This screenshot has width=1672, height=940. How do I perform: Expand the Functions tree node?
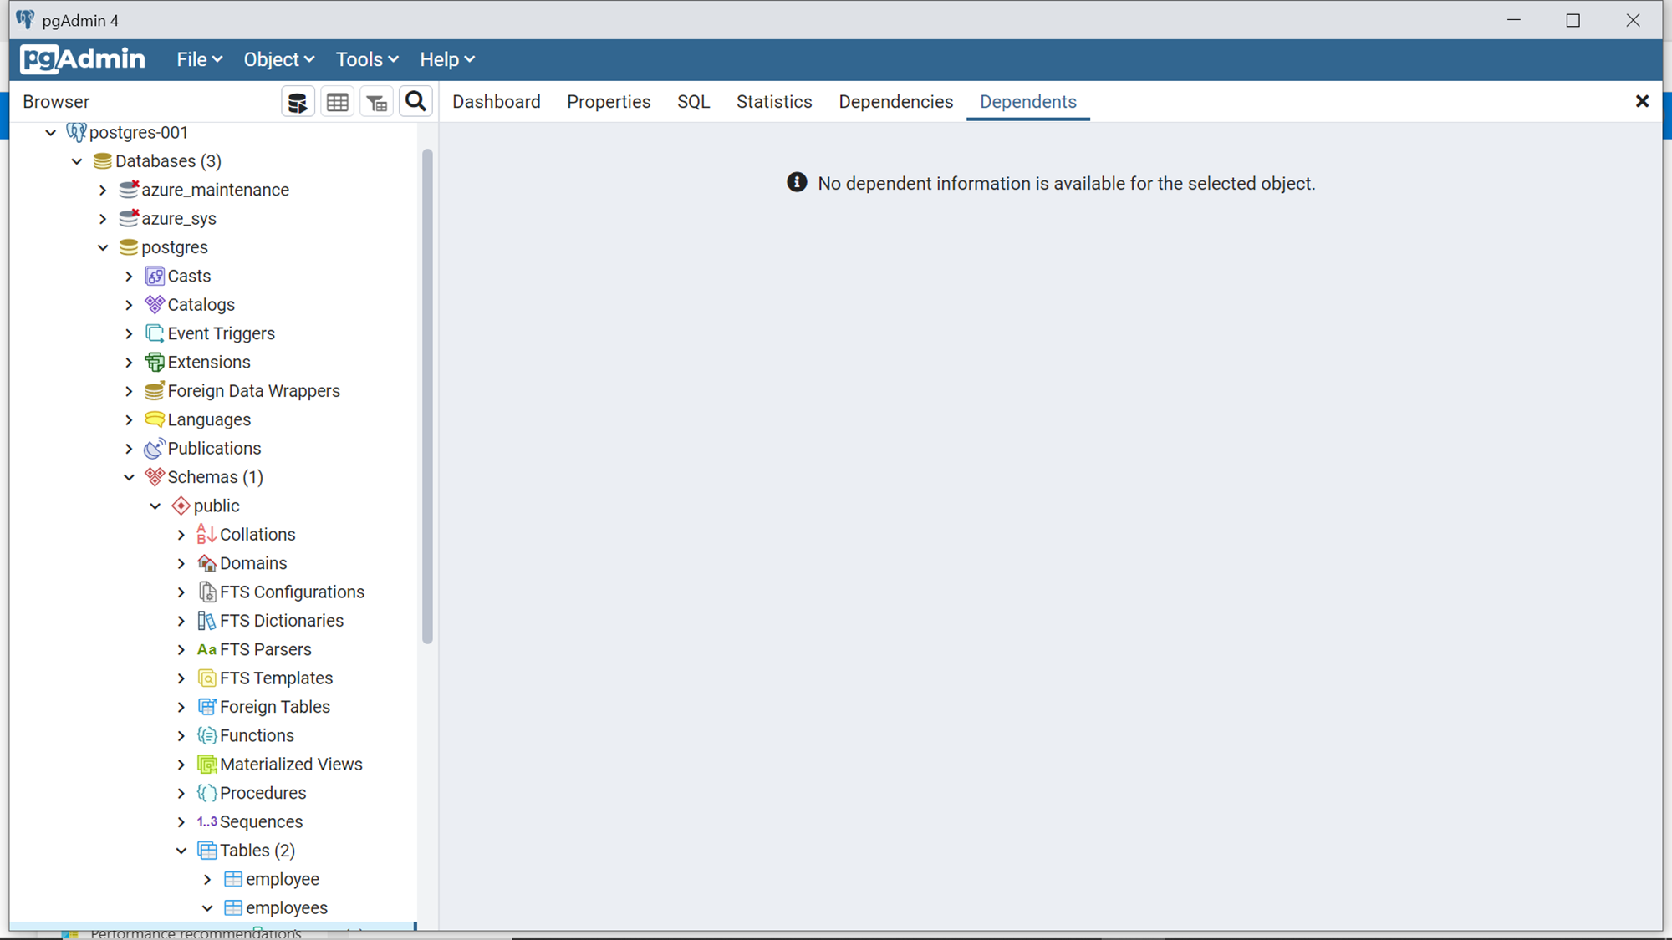tap(181, 736)
